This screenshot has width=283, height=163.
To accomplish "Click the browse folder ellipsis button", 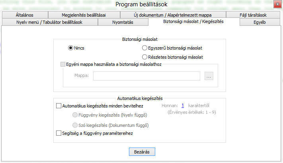I will pyautogui.click(x=209, y=76).
